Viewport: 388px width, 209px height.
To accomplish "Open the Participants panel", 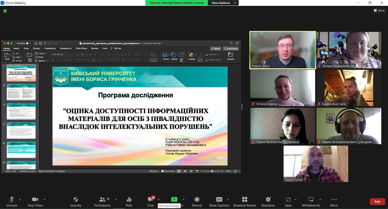I will tap(103, 201).
